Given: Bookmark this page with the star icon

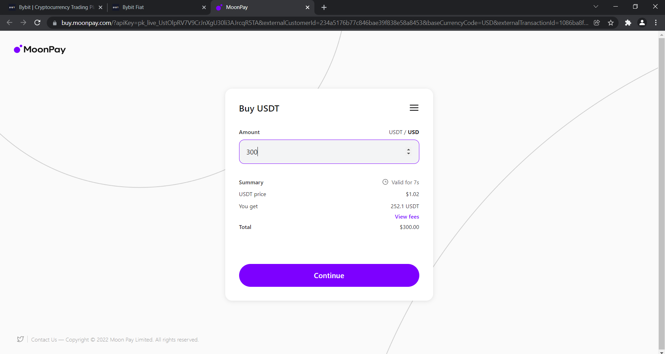Looking at the screenshot, I should pos(611,23).
